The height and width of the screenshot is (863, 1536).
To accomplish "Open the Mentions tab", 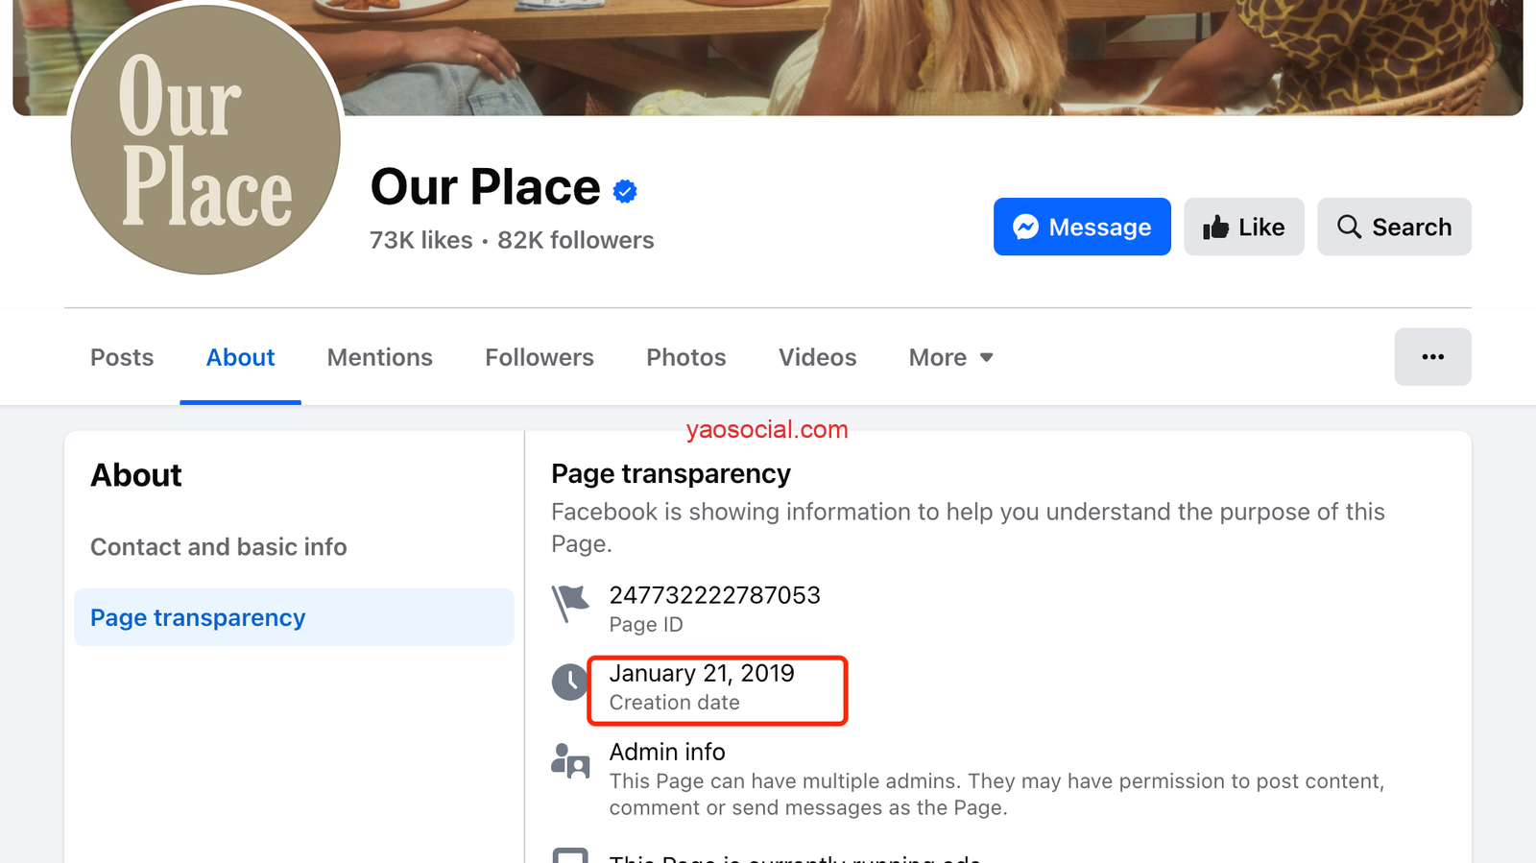I will coord(379,357).
